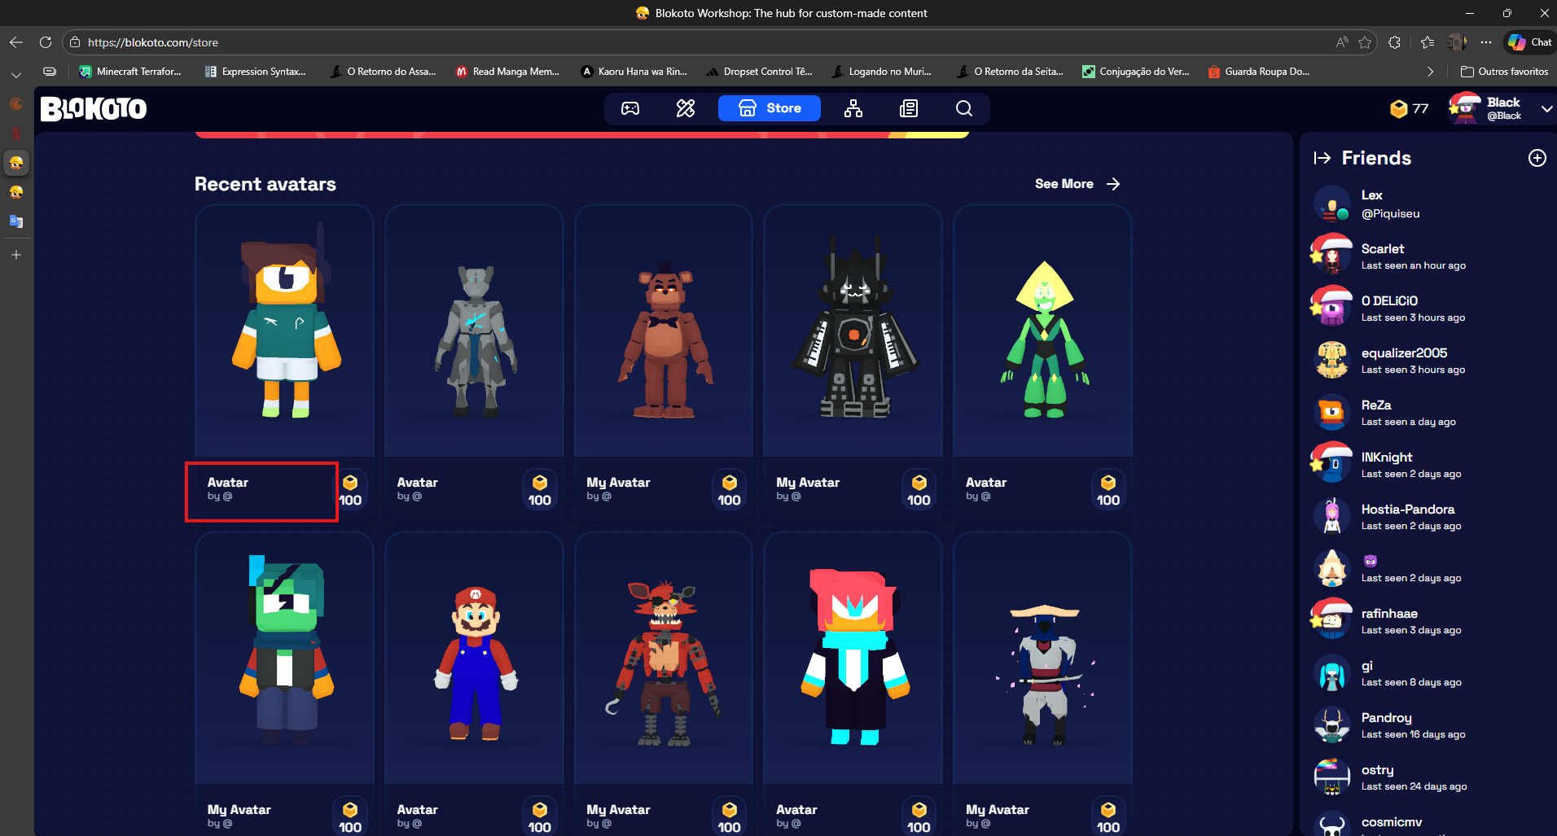Open the news feed icon in navbar

click(x=909, y=108)
